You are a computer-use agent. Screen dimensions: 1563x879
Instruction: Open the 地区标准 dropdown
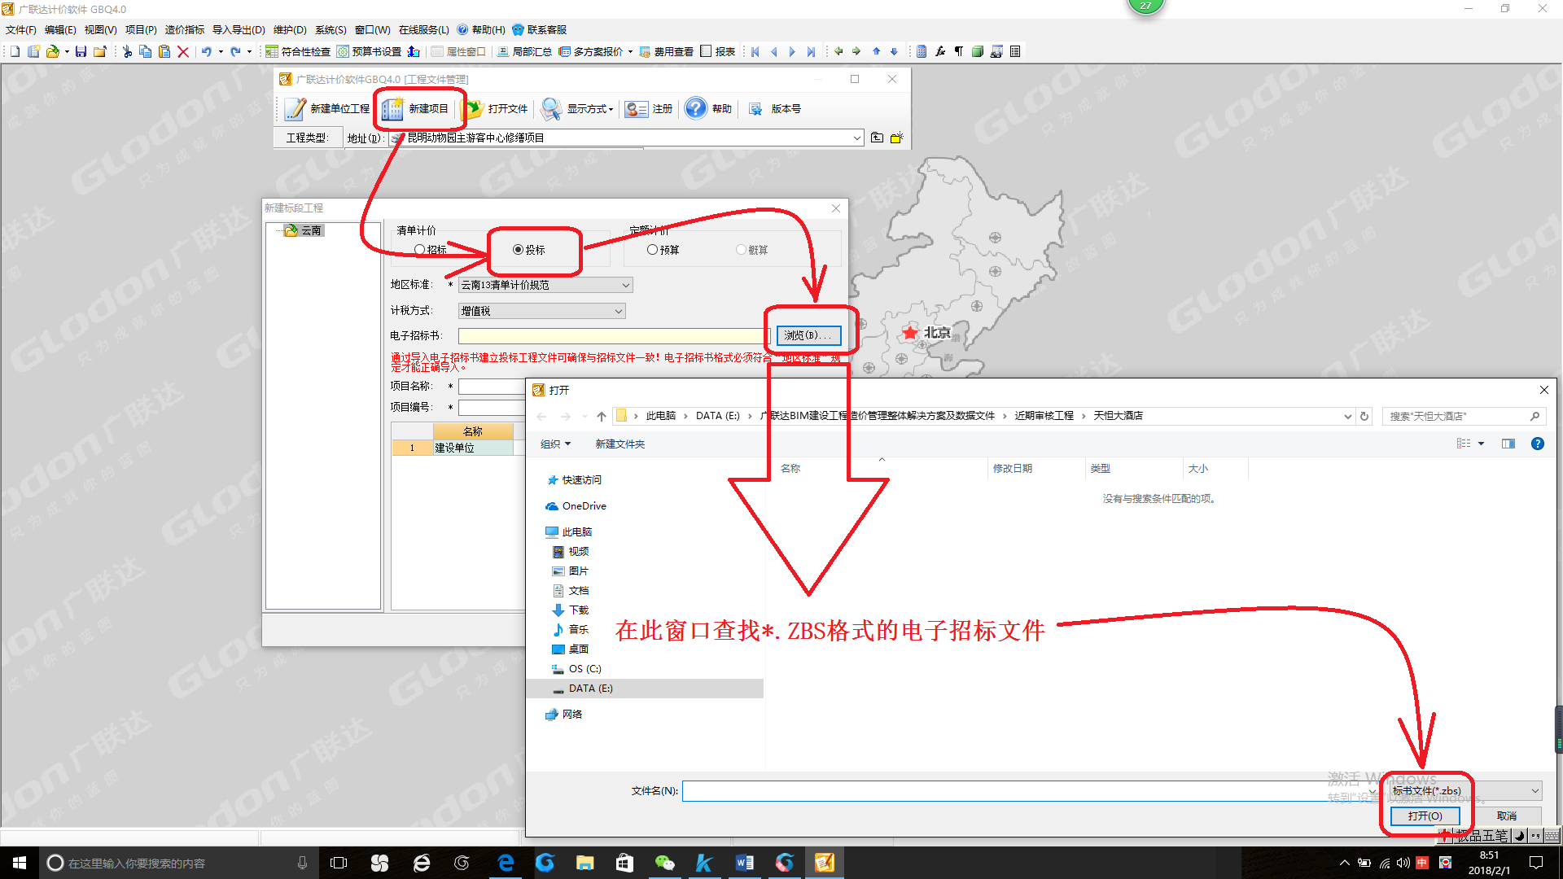(x=545, y=285)
